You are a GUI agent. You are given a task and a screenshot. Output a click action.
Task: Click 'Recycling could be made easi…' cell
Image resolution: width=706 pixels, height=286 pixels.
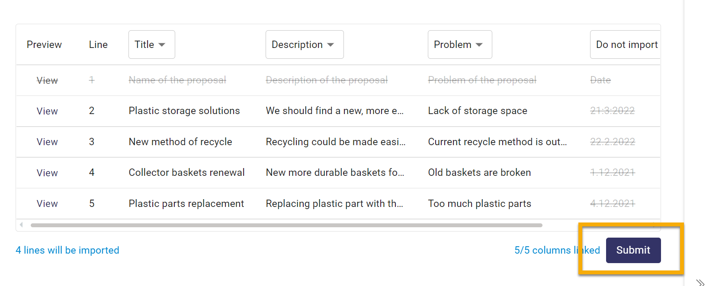336,142
